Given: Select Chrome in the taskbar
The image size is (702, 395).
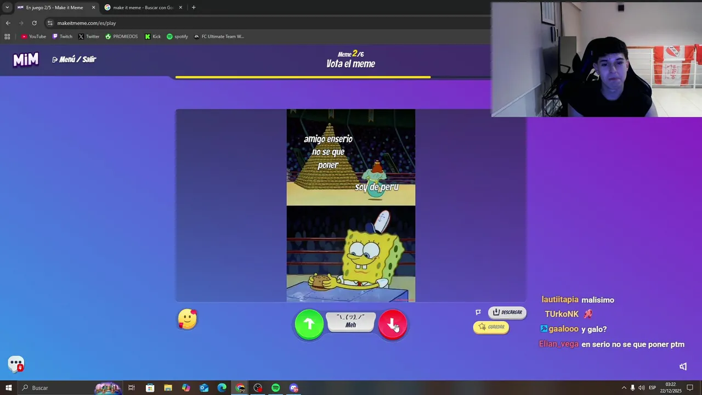Looking at the screenshot, I should (x=240, y=388).
